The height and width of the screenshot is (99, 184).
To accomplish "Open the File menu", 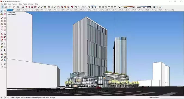I will [x=2, y=4].
